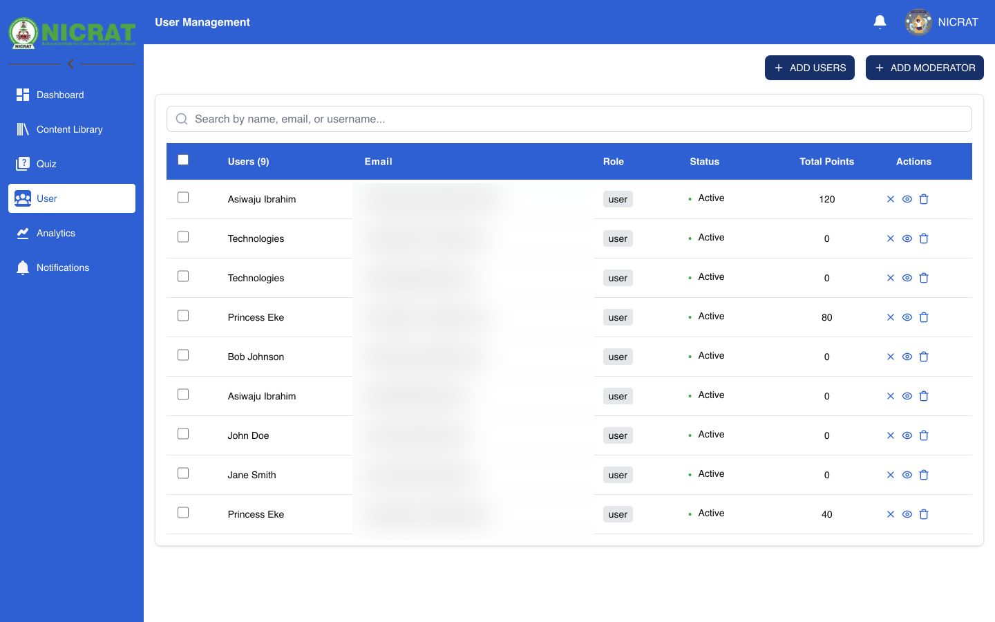Screen dimensions: 995x622
Task: Click the NICRAT username in header
Action: click(958, 22)
